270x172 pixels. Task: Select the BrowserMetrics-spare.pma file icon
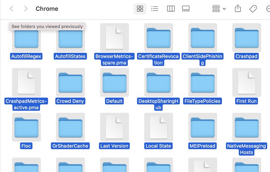115,38
